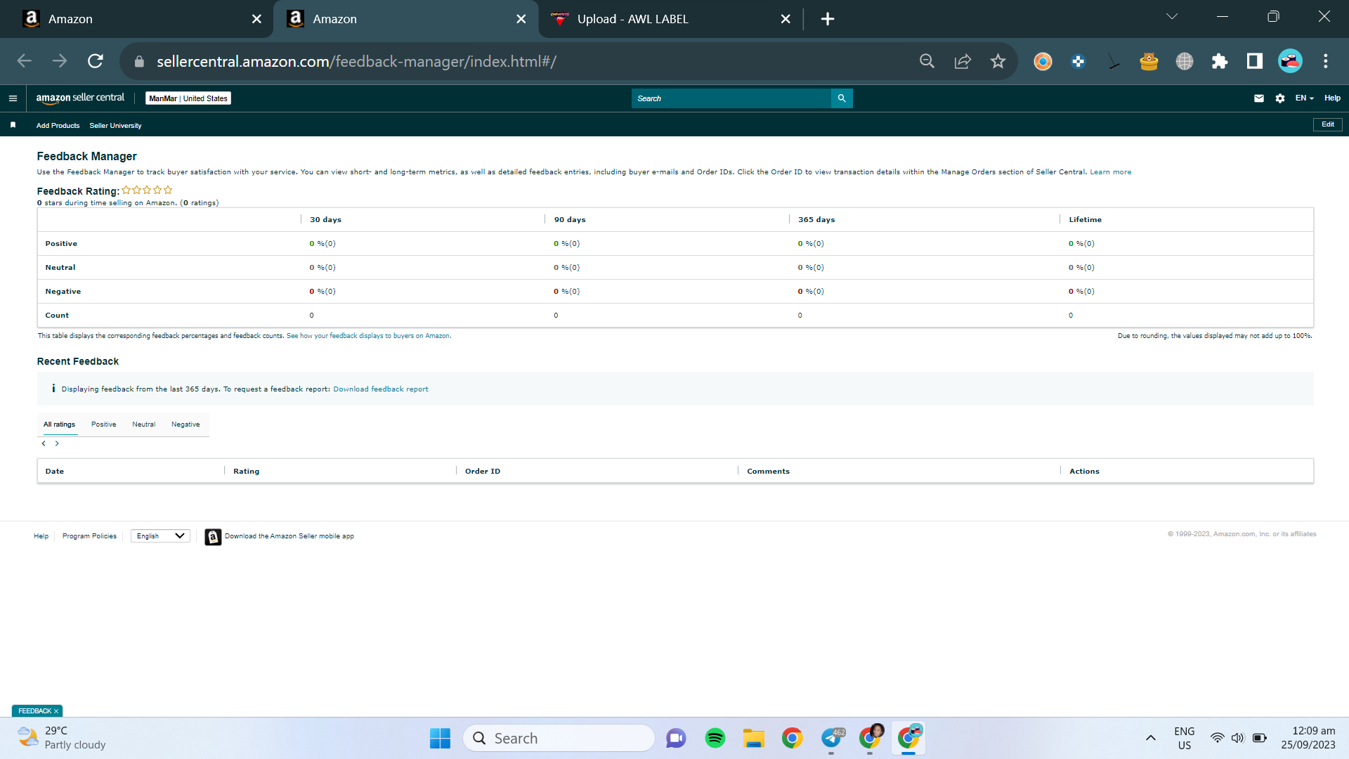
Task: Click the browser back arrow
Action: tap(25, 61)
